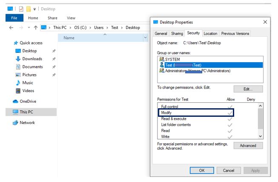Click the Apply button
The height and width of the screenshot is (182, 278).
pyautogui.click(x=255, y=170)
